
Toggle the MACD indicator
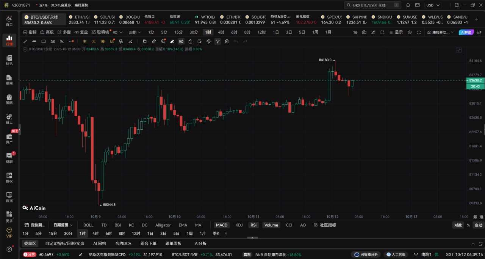coord(222,225)
